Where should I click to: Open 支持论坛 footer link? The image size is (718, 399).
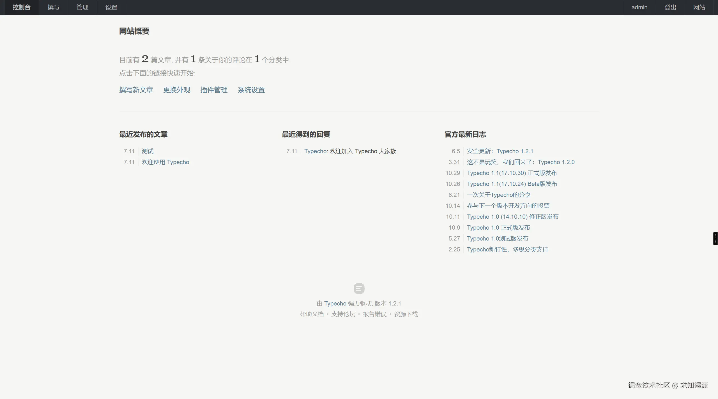pyautogui.click(x=343, y=314)
